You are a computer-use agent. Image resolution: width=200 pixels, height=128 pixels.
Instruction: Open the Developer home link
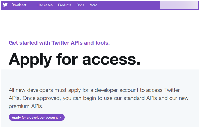[x=19, y=5]
